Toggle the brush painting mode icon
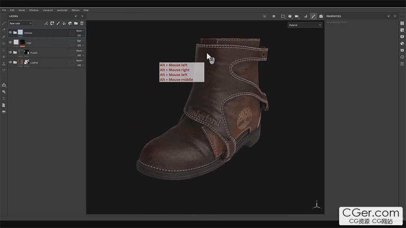This screenshot has height=228, width=406. point(313,16)
